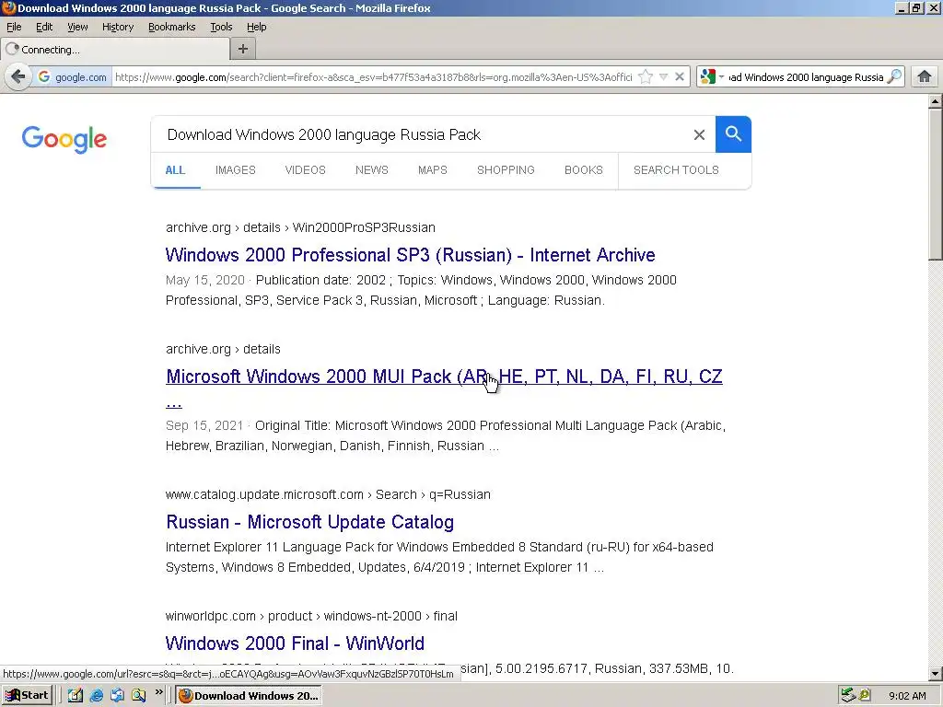Screen dimensions: 943x707
Task: Click the magnifier in Firefox search box
Action: point(895,76)
